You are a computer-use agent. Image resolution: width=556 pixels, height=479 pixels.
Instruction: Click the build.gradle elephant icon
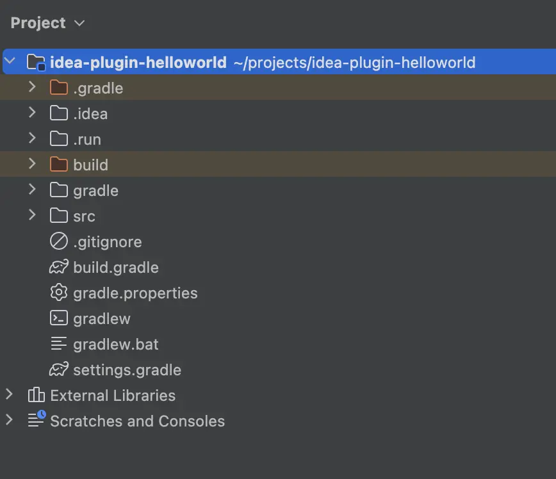pos(59,267)
